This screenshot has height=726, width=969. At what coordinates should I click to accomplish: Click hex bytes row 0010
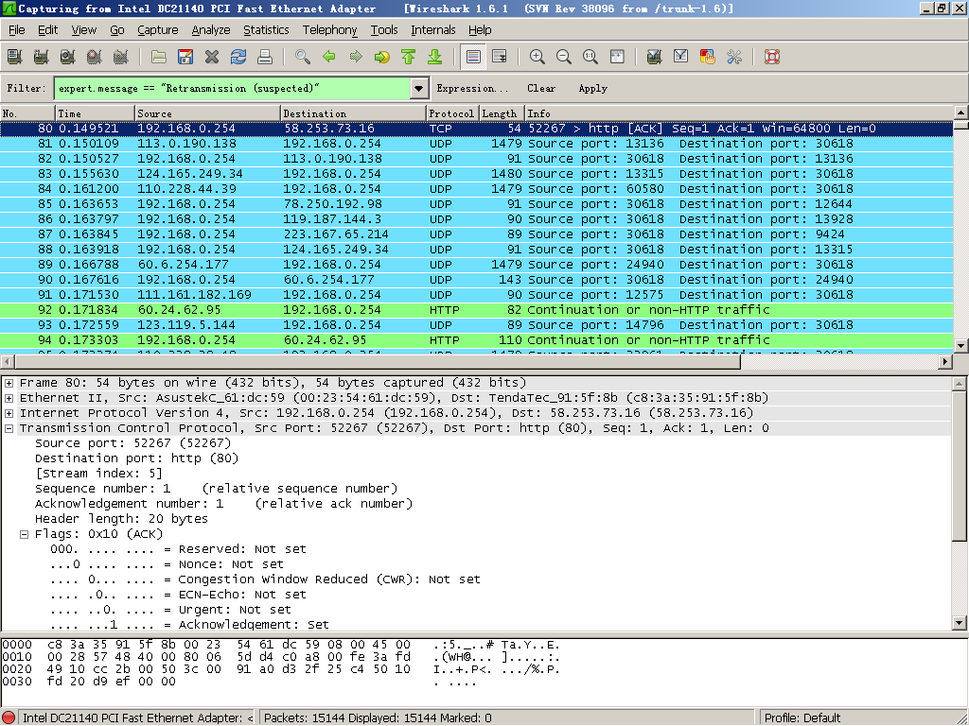281,657
